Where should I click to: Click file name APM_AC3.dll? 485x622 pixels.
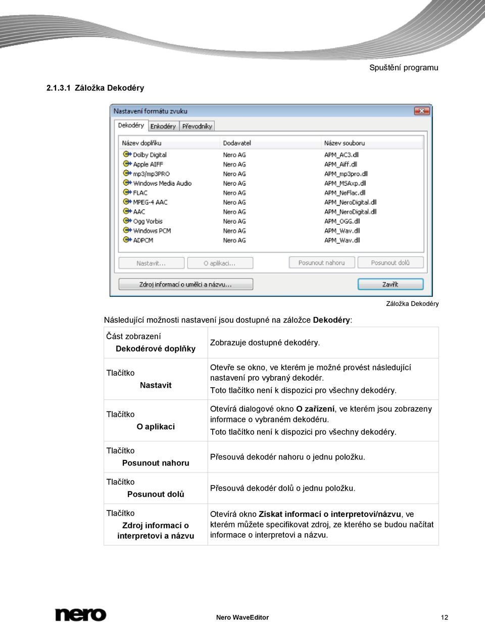[x=341, y=155]
